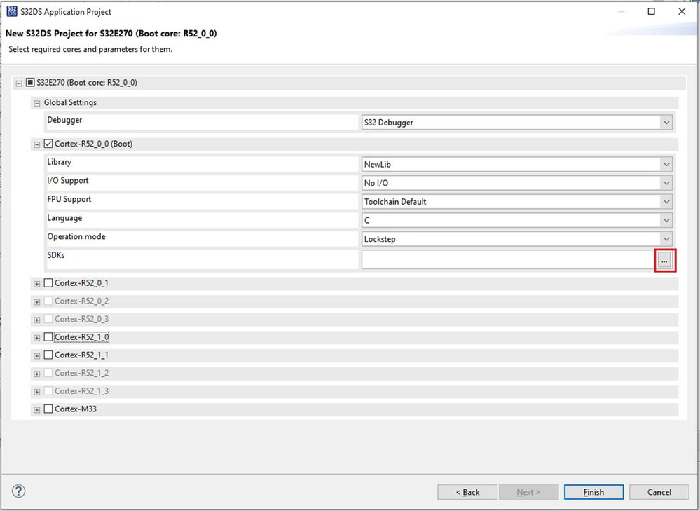Expand the Cortex-R52_1_0 section
Viewport: 700px width, 511px height.
(37, 338)
